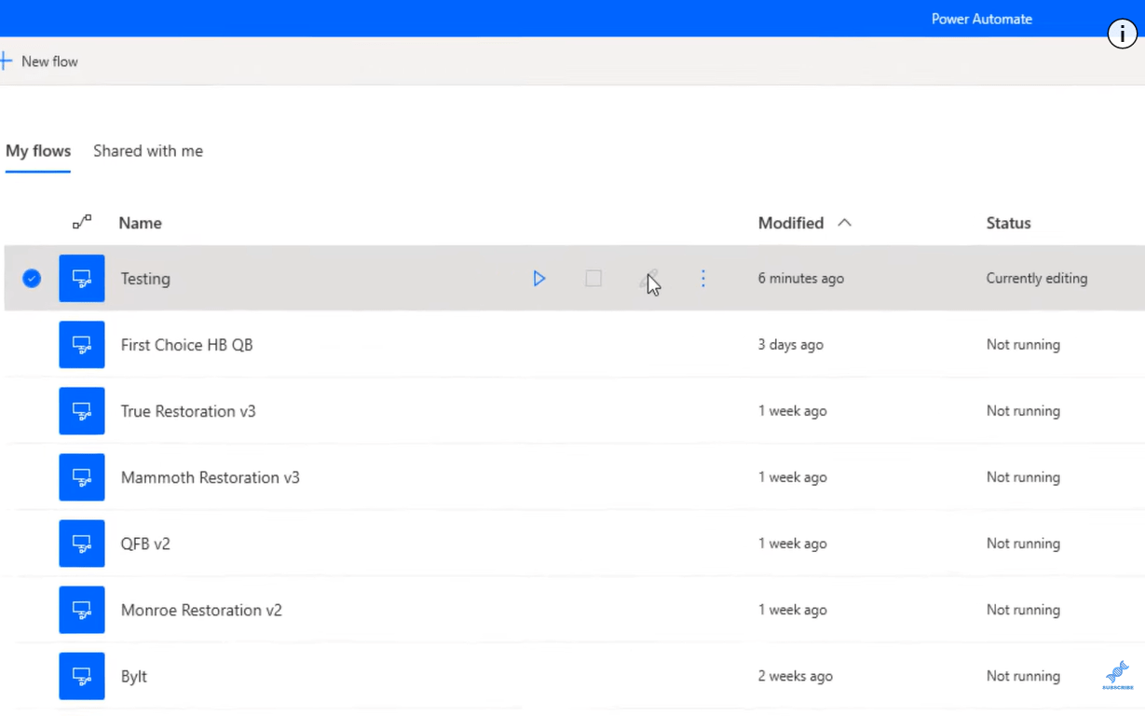
Task: Select the True Restoration v3 flow
Action: [188, 411]
